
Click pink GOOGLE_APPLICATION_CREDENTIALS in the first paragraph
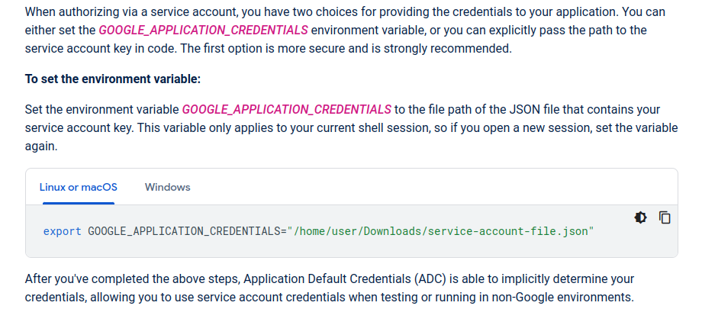point(204,31)
